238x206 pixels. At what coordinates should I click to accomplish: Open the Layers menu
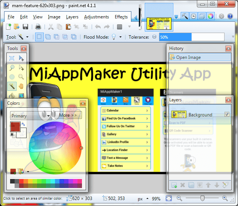click(72, 17)
